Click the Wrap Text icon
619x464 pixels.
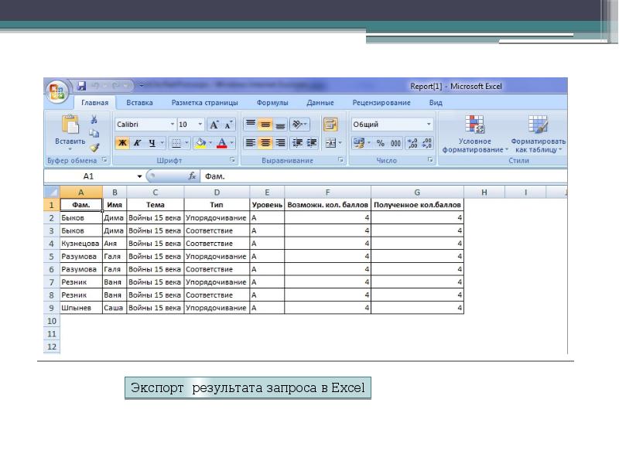coord(330,124)
